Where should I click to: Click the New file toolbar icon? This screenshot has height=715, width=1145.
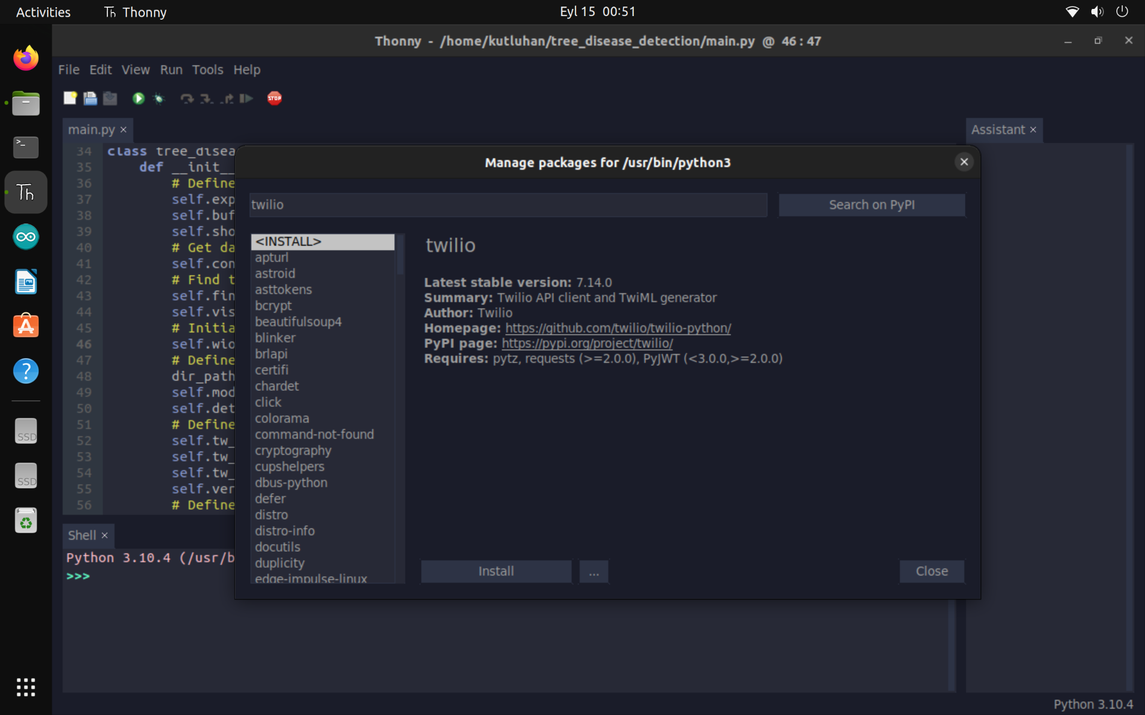tap(70, 98)
